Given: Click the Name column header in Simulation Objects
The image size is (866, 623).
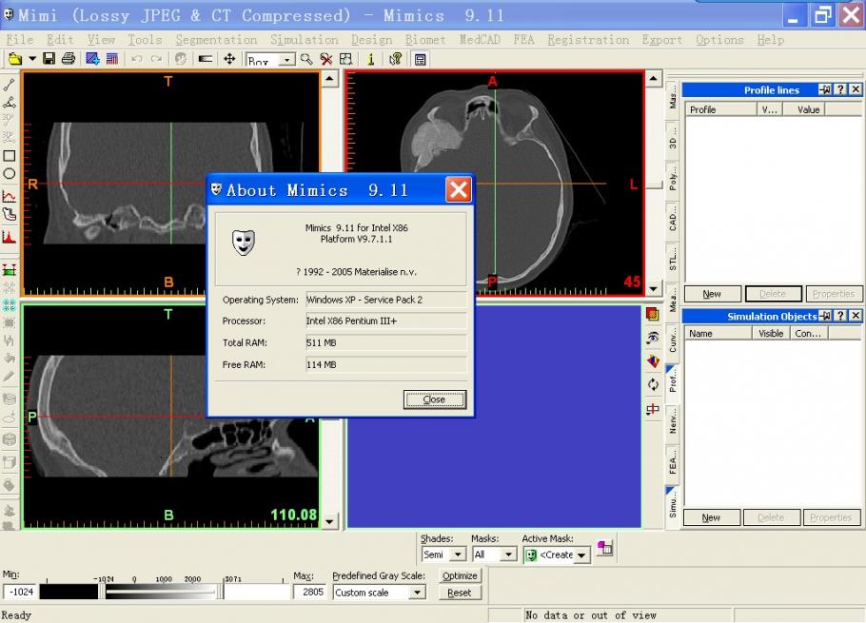Looking at the screenshot, I should (718, 333).
